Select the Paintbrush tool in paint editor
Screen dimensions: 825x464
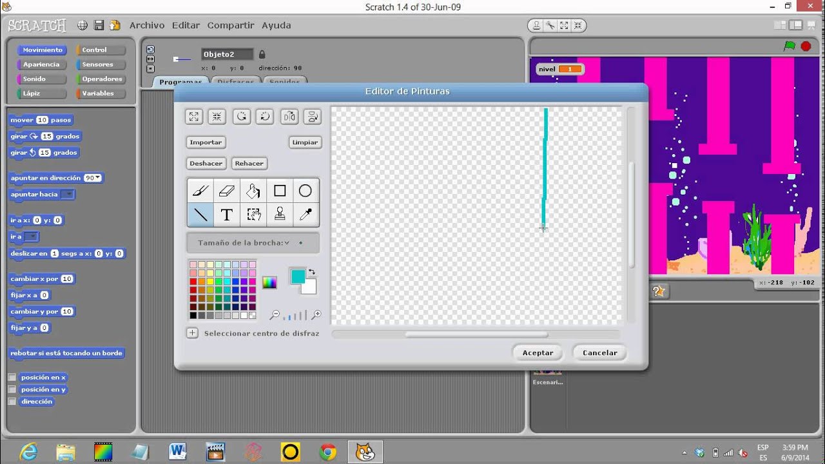click(200, 191)
